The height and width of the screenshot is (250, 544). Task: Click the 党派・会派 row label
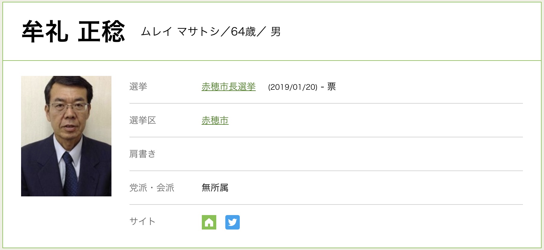[x=152, y=188]
